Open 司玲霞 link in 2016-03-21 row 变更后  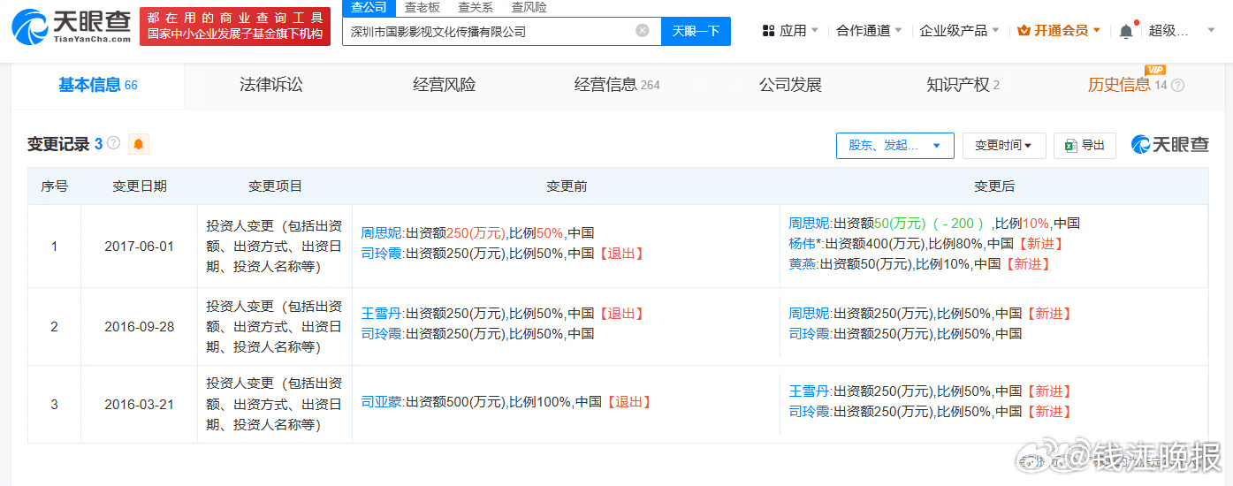coord(810,412)
